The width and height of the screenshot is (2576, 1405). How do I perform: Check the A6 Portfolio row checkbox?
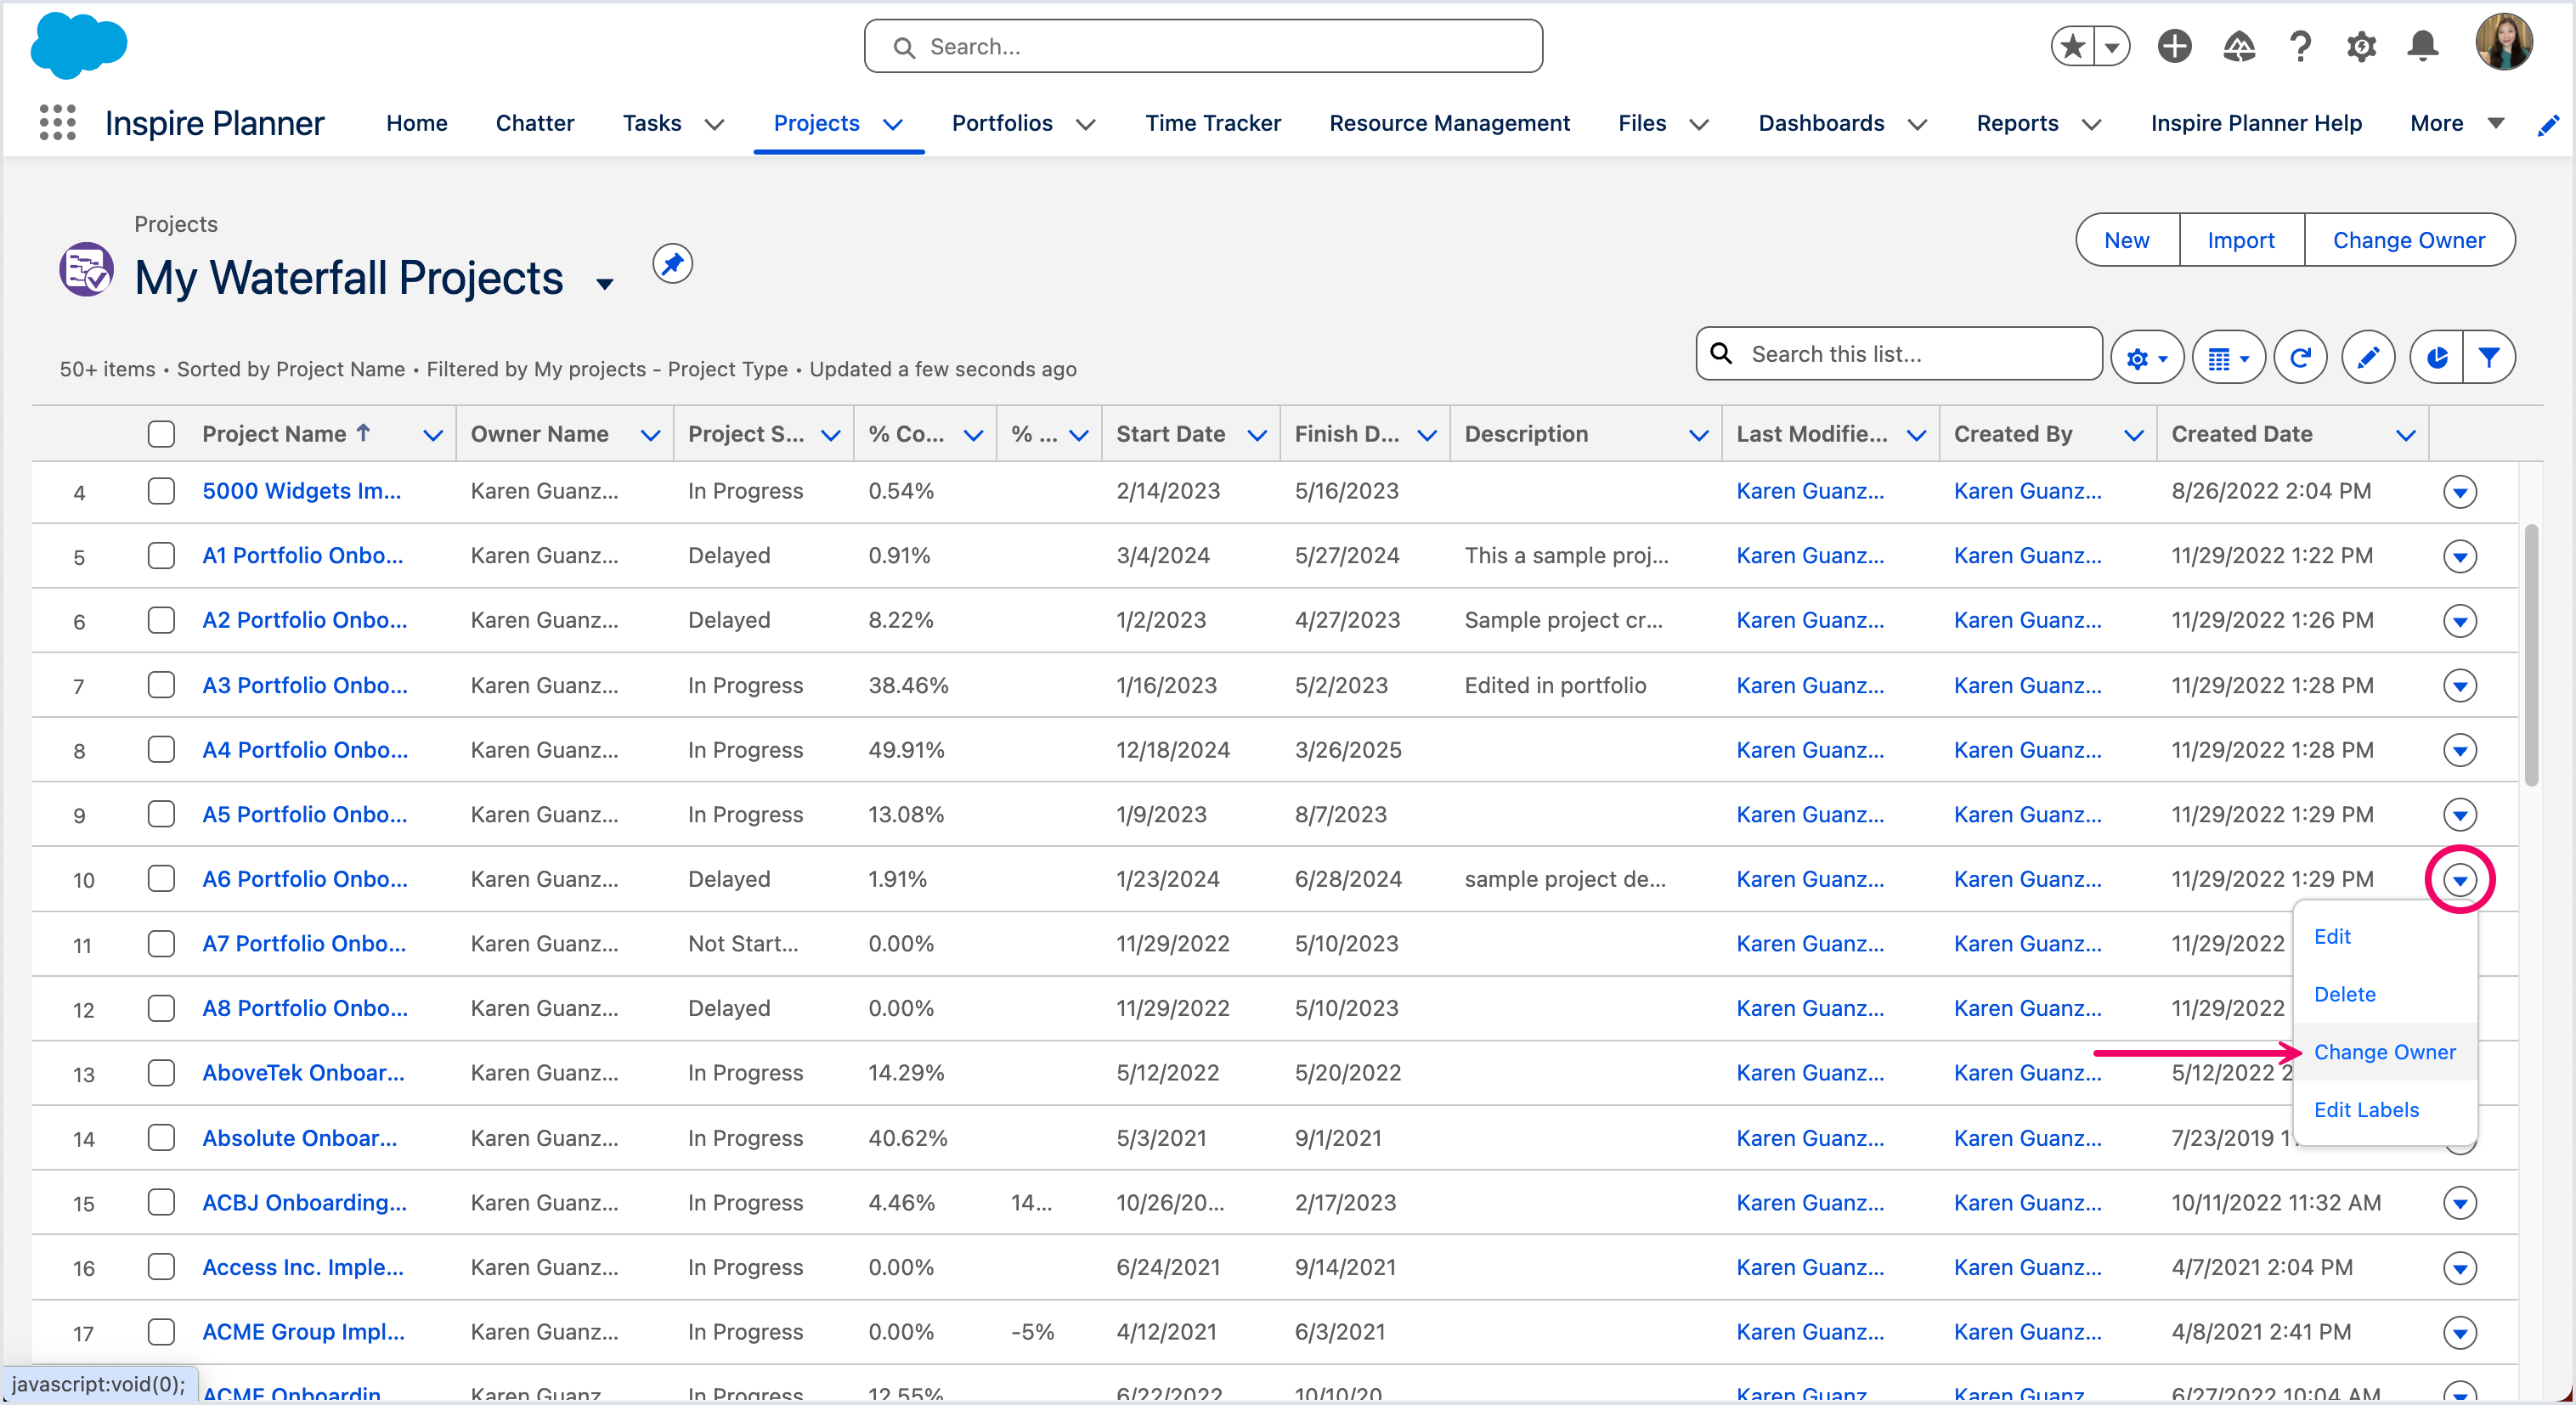pyautogui.click(x=161, y=879)
